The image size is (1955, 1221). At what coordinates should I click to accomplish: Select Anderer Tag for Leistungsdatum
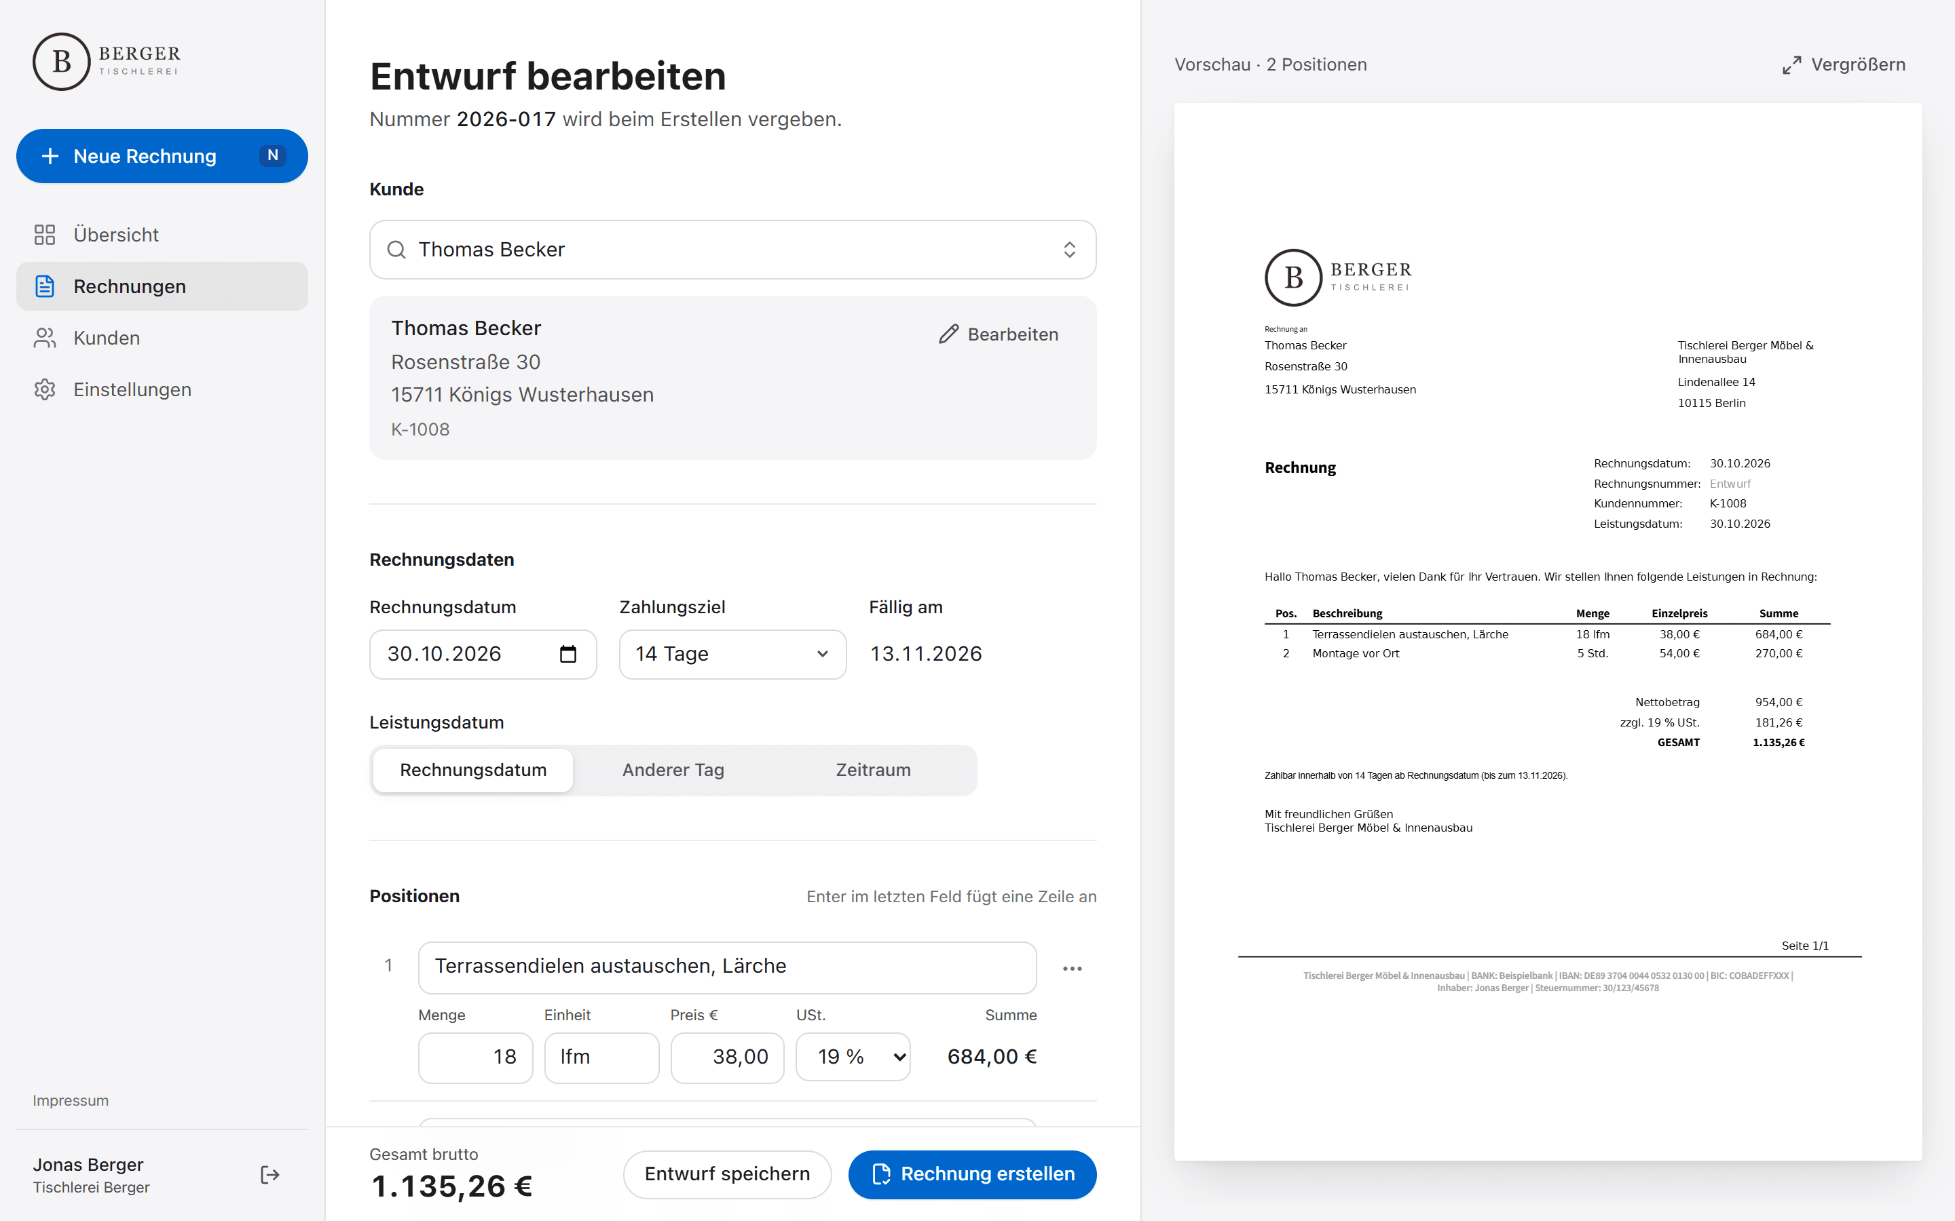tap(673, 771)
